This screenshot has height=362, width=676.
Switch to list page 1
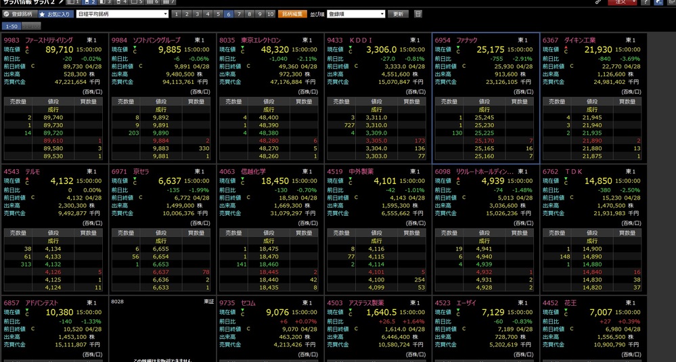pos(177,14)
